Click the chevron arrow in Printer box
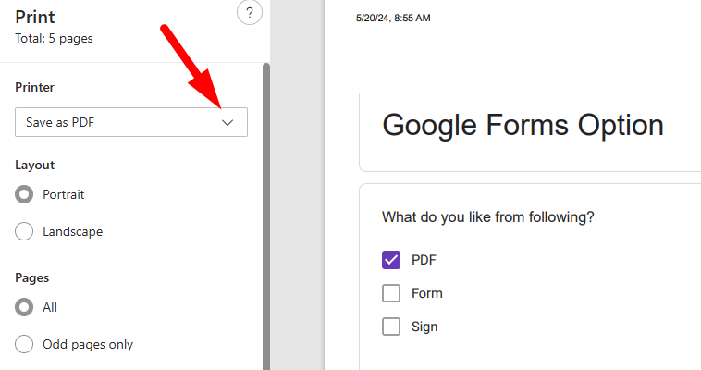The width and height of the screenshot is (701, 370). pos(228,122)
